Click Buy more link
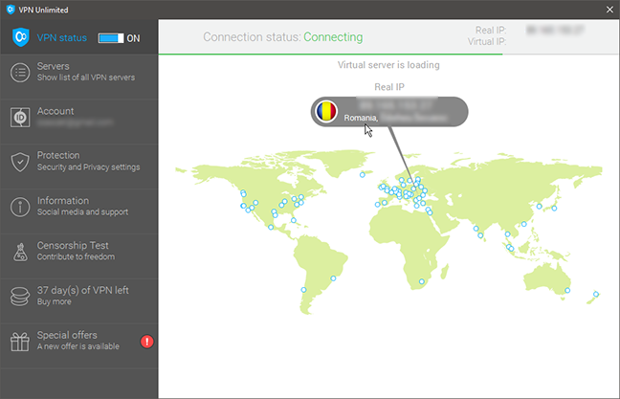This screenshot has height=399, width=620. point(55,301)
